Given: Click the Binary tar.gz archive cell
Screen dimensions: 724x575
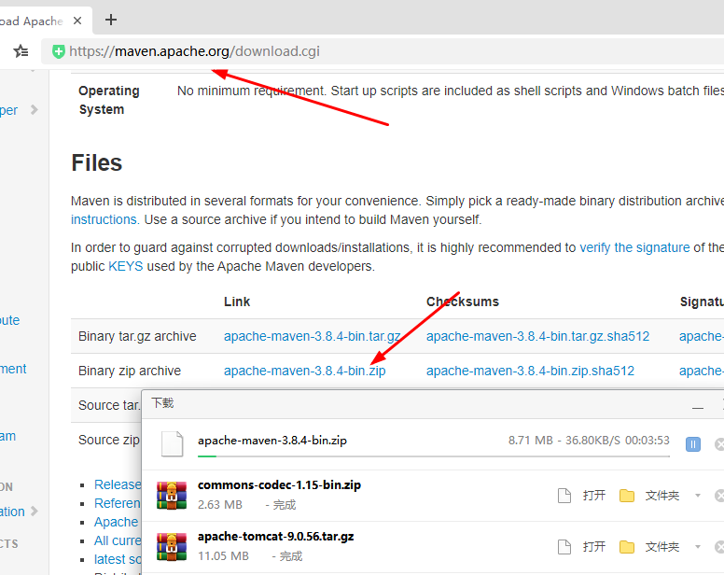Looking at the screenshot, I should click(137, 336).
